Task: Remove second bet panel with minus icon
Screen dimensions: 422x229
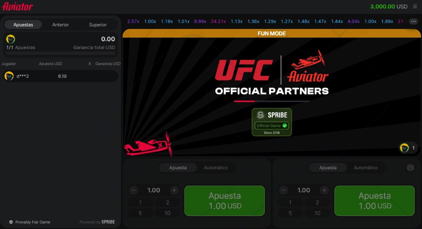Action: click(410, 167)
